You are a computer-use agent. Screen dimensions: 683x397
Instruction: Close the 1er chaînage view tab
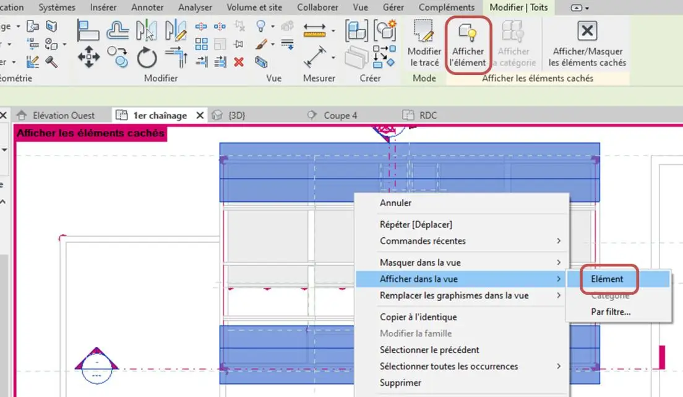coord(200,115)
